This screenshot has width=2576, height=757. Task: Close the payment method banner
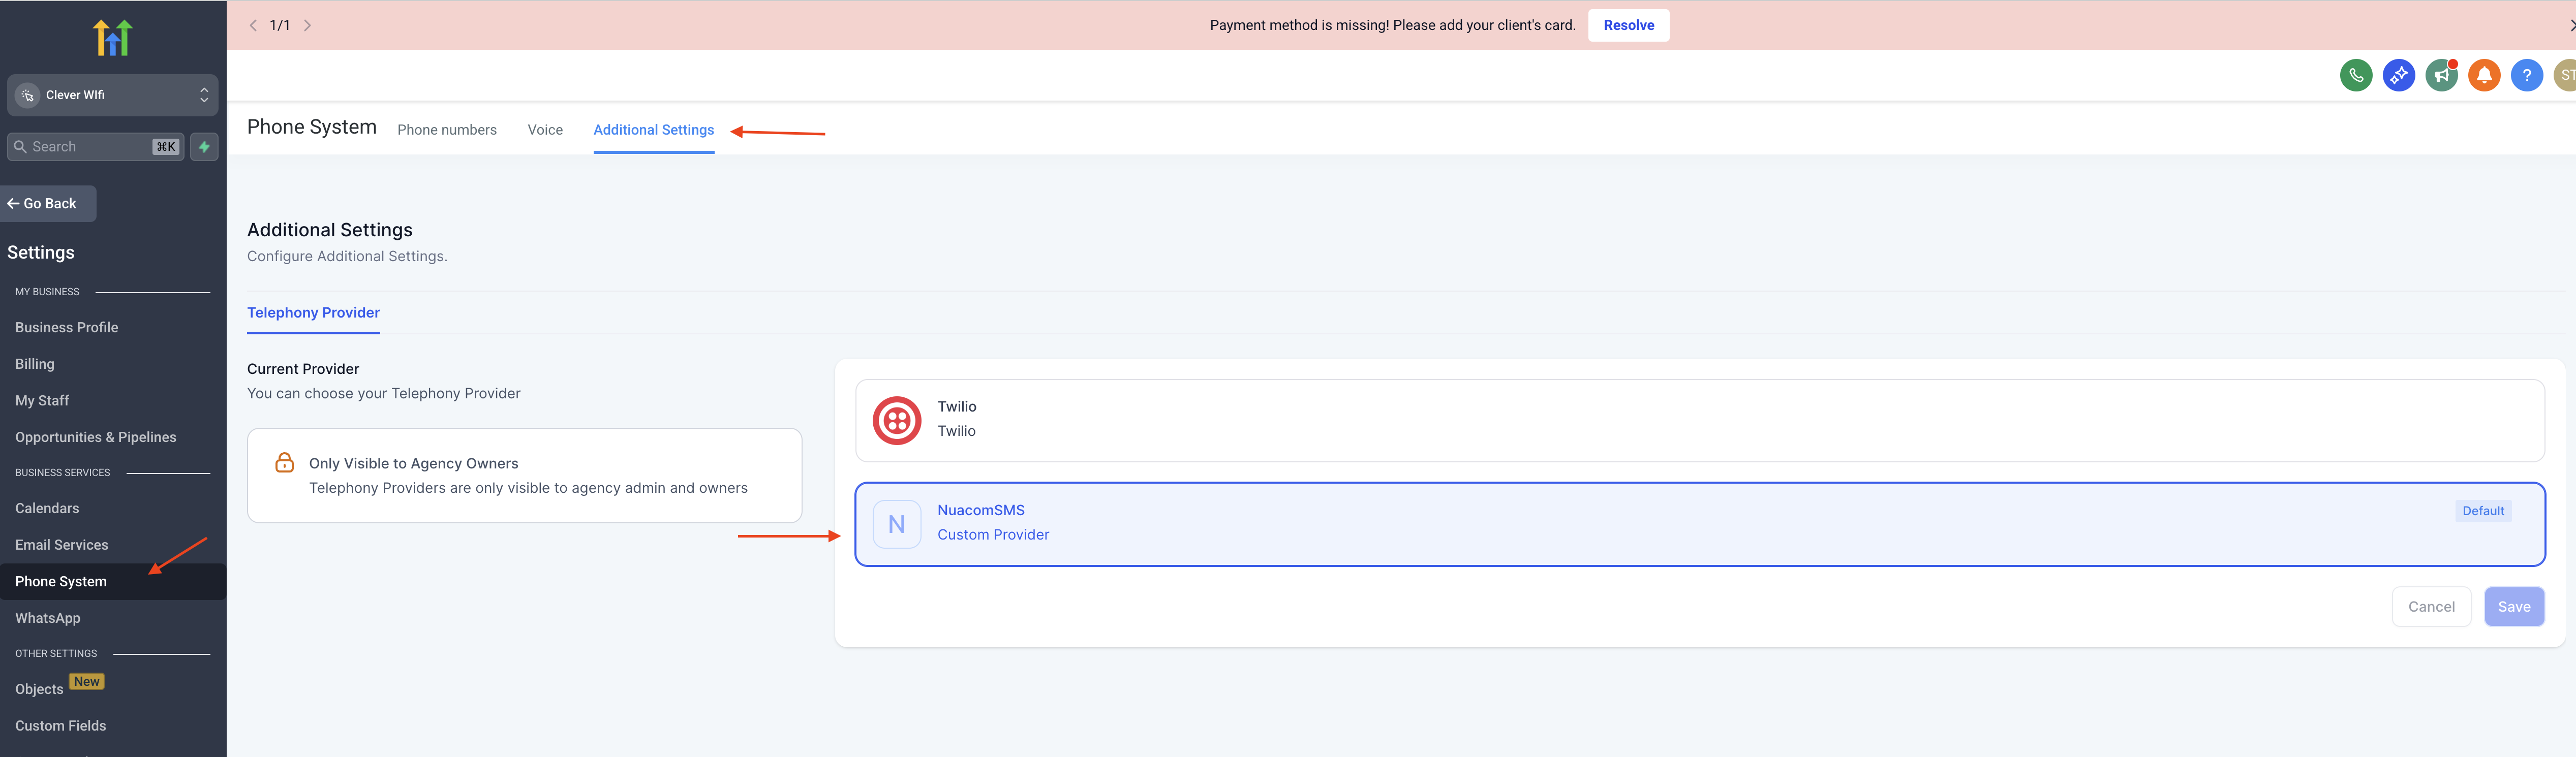2571,25
